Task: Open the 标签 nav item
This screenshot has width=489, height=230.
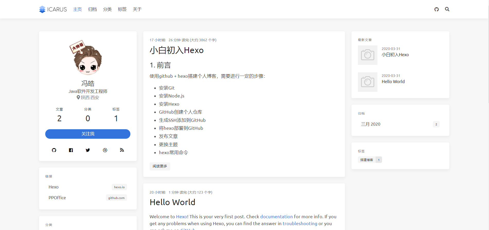Action: [122, 9]
